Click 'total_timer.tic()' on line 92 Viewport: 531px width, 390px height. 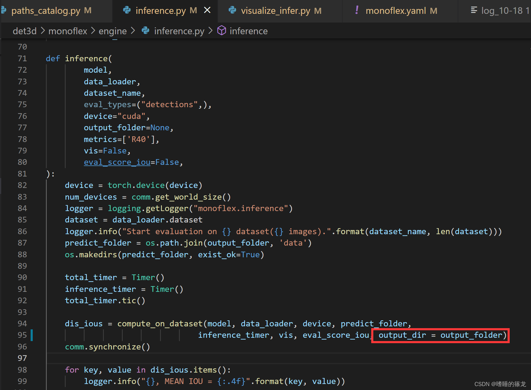coord(105,301)
